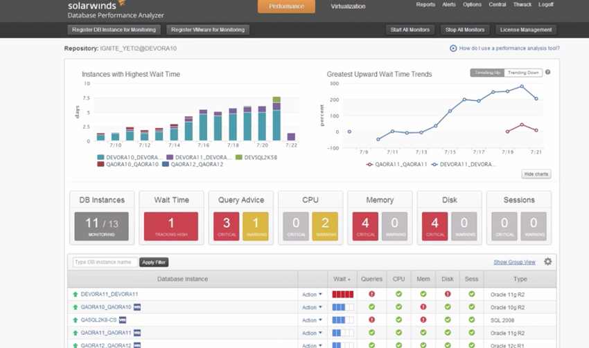Click Register VMware for Monitoring
Viewport: 589px width, 348px height.
(208, 30)
